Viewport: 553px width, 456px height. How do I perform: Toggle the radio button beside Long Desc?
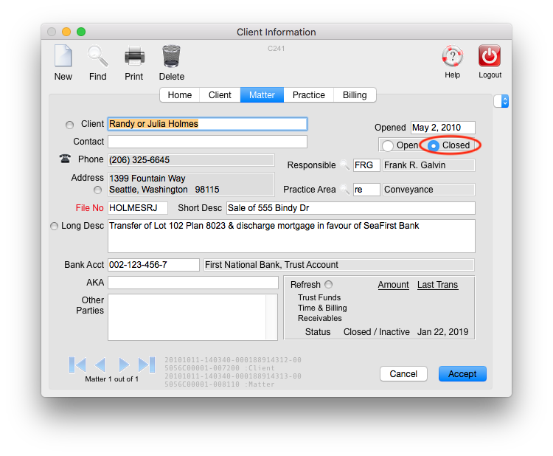coord(54,227)
